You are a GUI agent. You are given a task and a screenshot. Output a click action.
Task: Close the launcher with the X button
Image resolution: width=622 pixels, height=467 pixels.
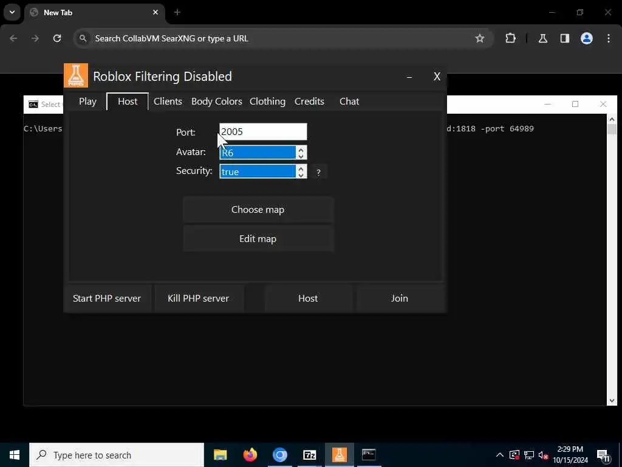tap(437, 77)
